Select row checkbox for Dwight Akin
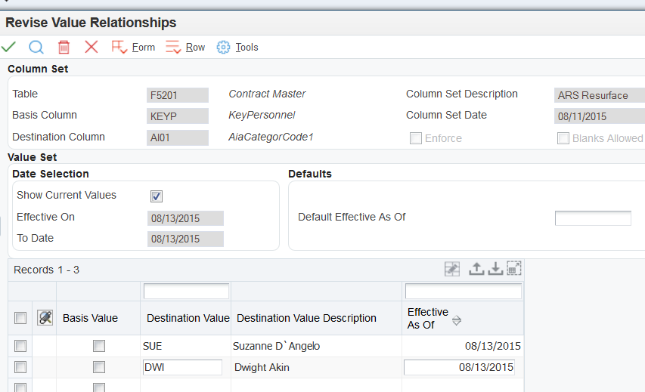645x392 pixels. pos(20,368)
